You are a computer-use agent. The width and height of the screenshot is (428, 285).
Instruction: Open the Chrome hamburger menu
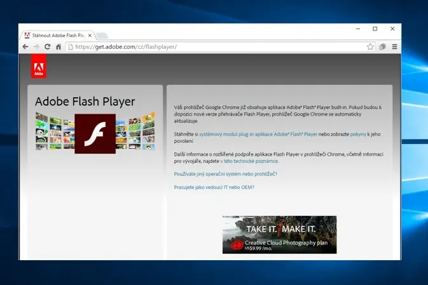click(394, 47)
